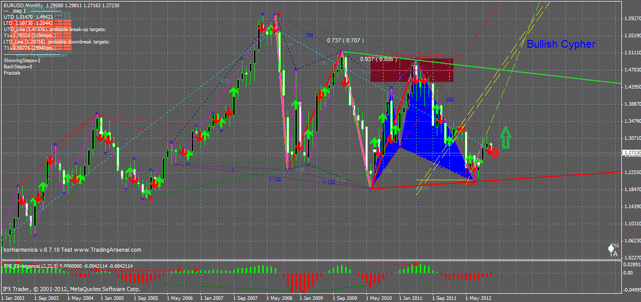Select the red divergence arrow above the 2011 histogram peak
Image resolution: width=641 pixels, height=302 pixels.
(x=416, y=264)
